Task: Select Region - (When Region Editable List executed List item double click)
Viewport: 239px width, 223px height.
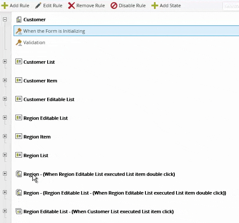Action: (x=99, y=174)
